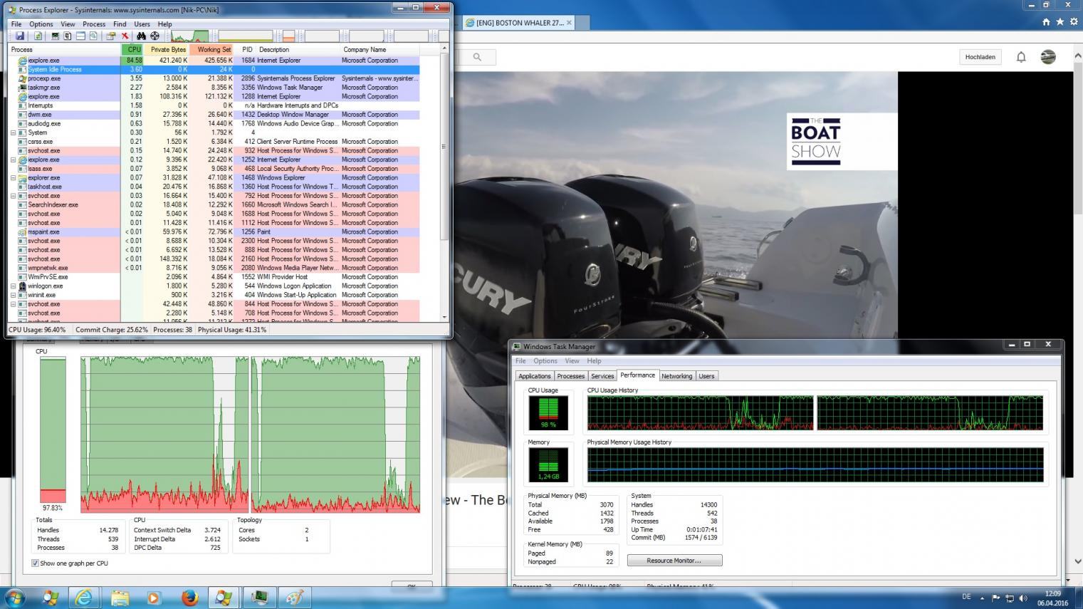The height and width of the screenshot is (609, 1083).
Task: Open the Options menu in Process Explorer
Action: point(41,24)
